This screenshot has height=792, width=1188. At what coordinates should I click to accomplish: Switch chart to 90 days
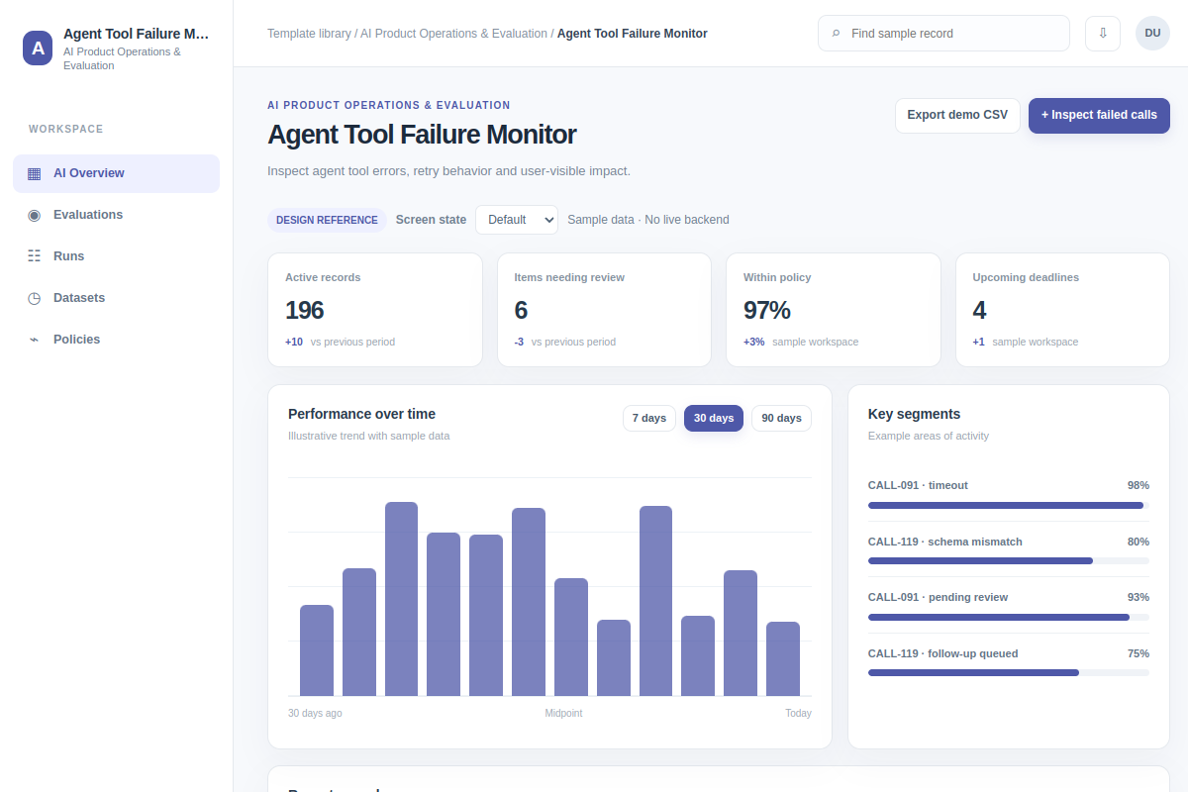(781, 418)
